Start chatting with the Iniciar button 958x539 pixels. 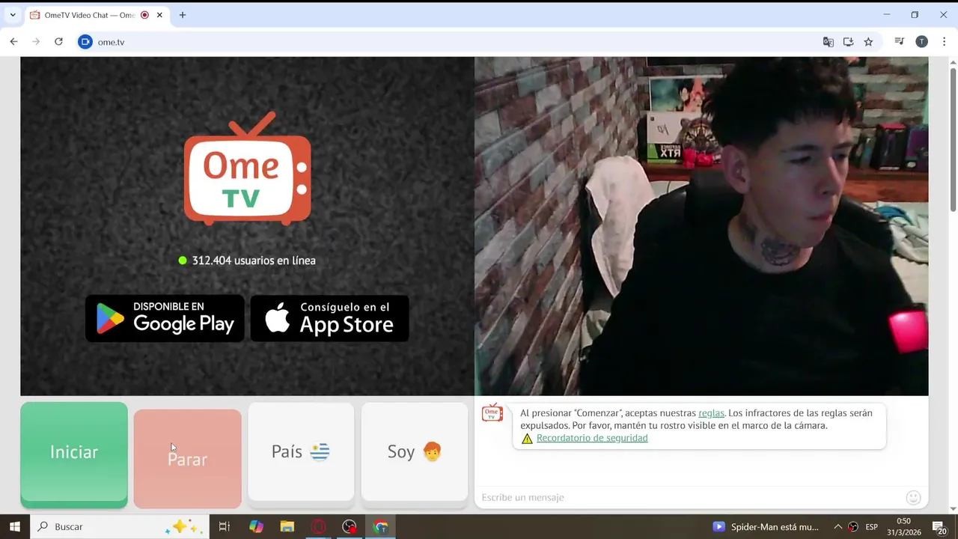(74, 454)
